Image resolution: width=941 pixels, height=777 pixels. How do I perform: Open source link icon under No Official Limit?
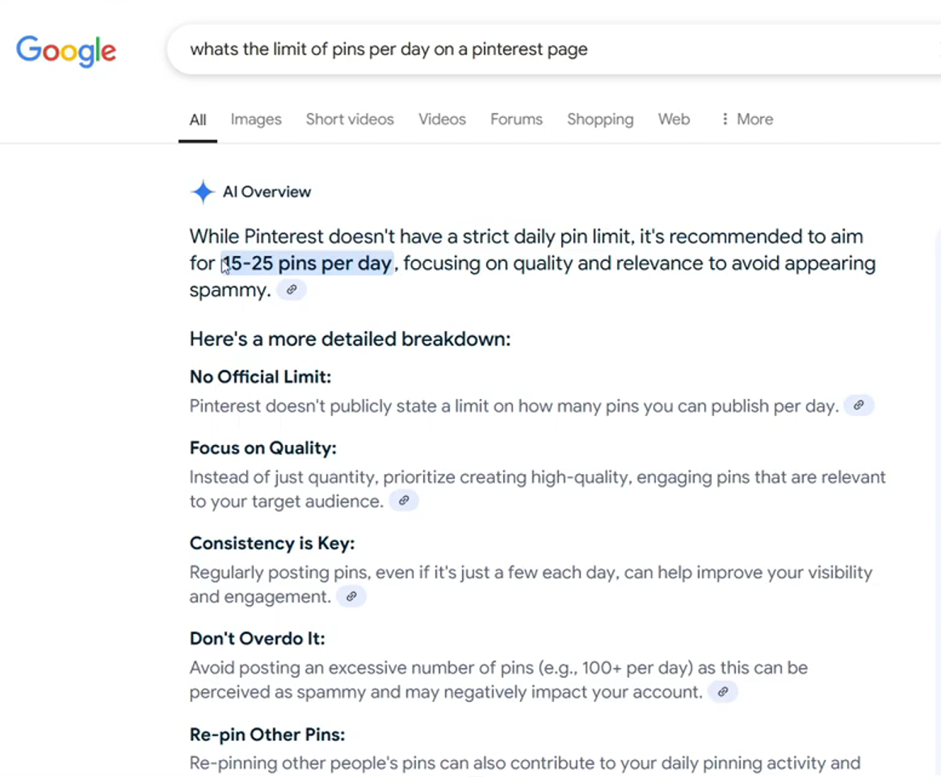click(859, 405)
